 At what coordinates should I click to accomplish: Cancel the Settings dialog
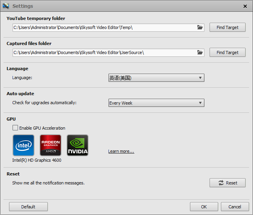pyautogui.click(x=235, y=207)
